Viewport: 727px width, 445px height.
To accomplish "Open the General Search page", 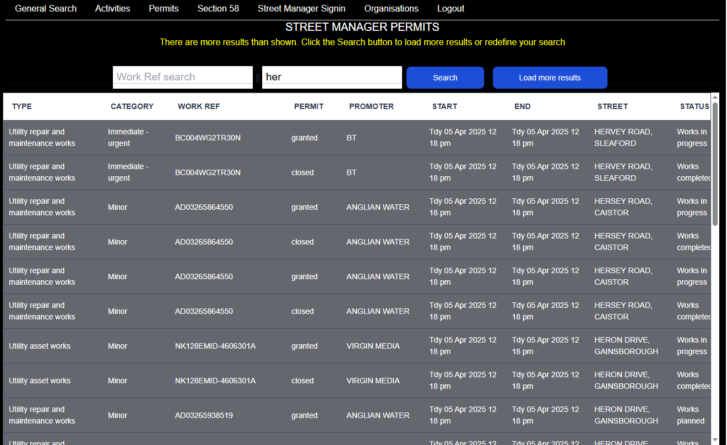I will (46, 9).
